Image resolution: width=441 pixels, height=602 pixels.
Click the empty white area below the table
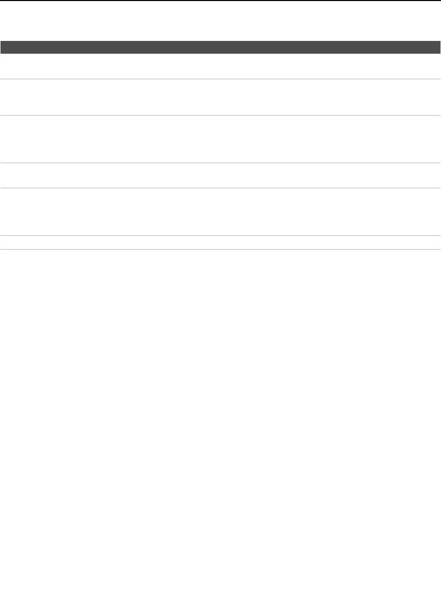tap(220, 426)
